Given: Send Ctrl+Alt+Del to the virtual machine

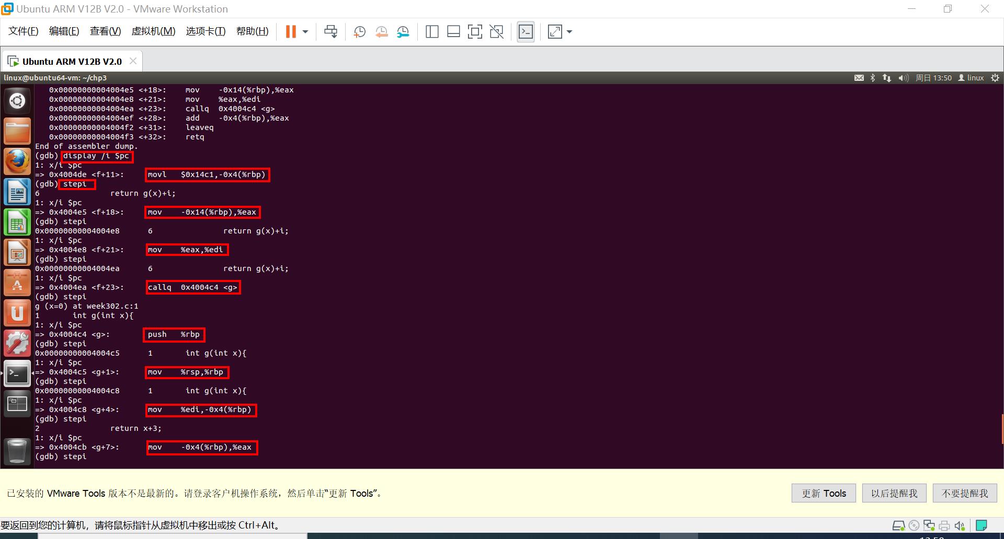Looking at the screenshot, I should [331, 32].
